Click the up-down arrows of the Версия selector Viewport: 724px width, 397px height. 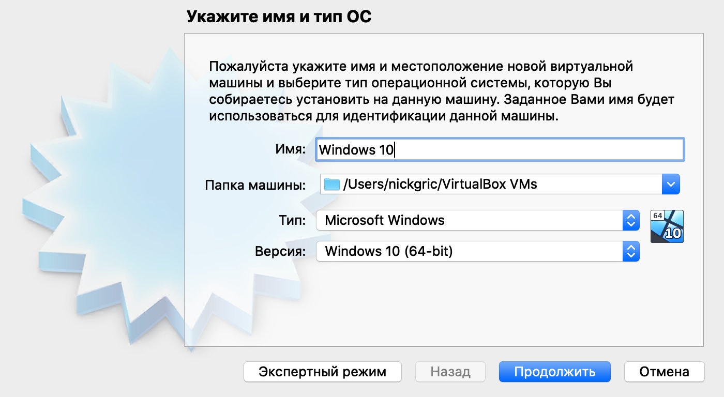(630, 252)
